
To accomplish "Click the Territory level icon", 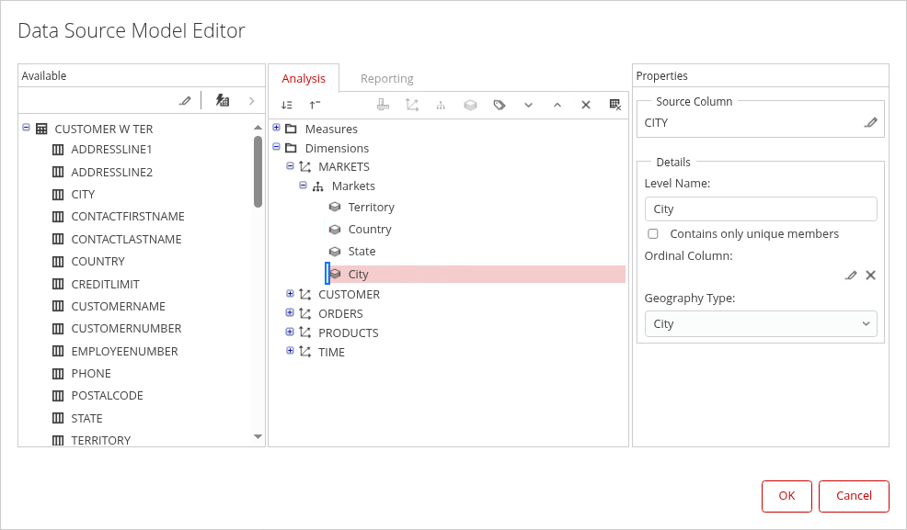I will click(335, 207).
